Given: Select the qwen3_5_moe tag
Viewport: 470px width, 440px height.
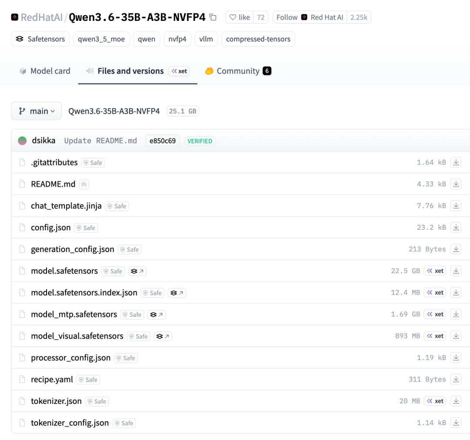Looking at the screenshot, I should point(101,39).
